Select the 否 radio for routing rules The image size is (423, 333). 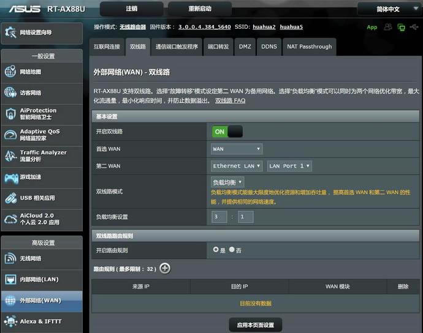(232, 250)
